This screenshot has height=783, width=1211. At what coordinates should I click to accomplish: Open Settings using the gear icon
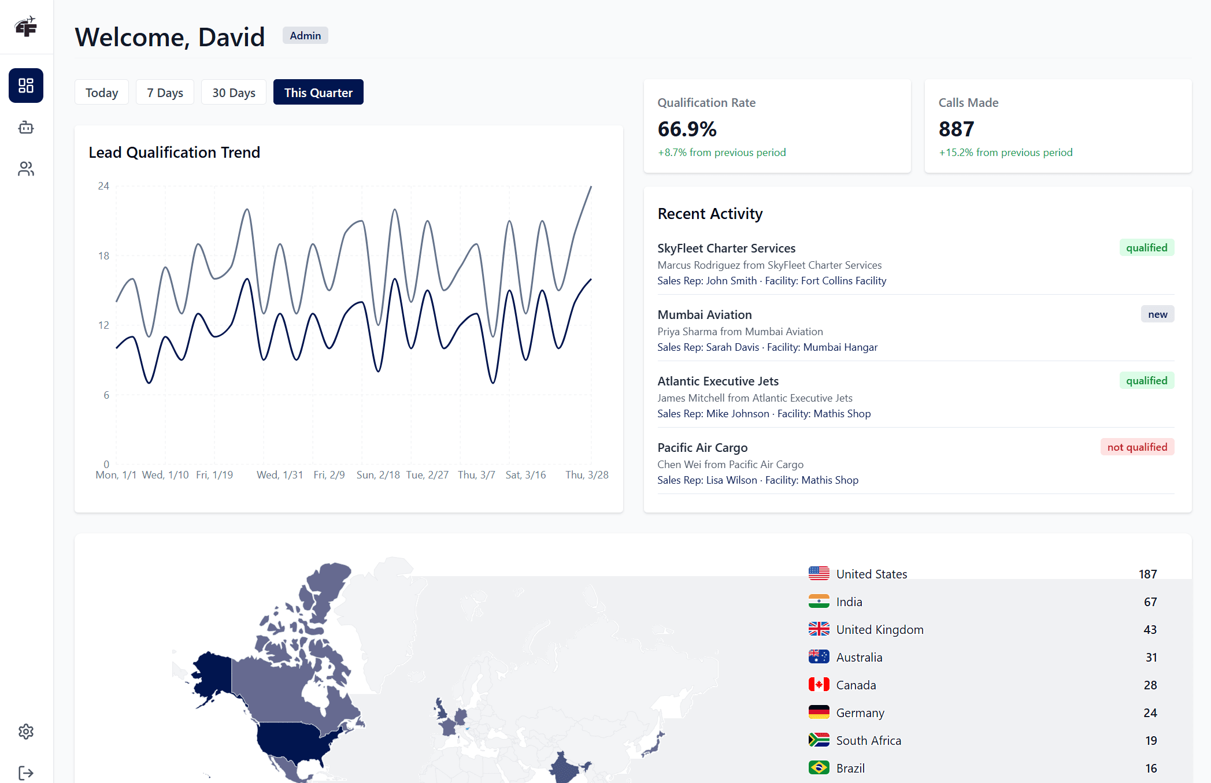click(x=25, y=731)
